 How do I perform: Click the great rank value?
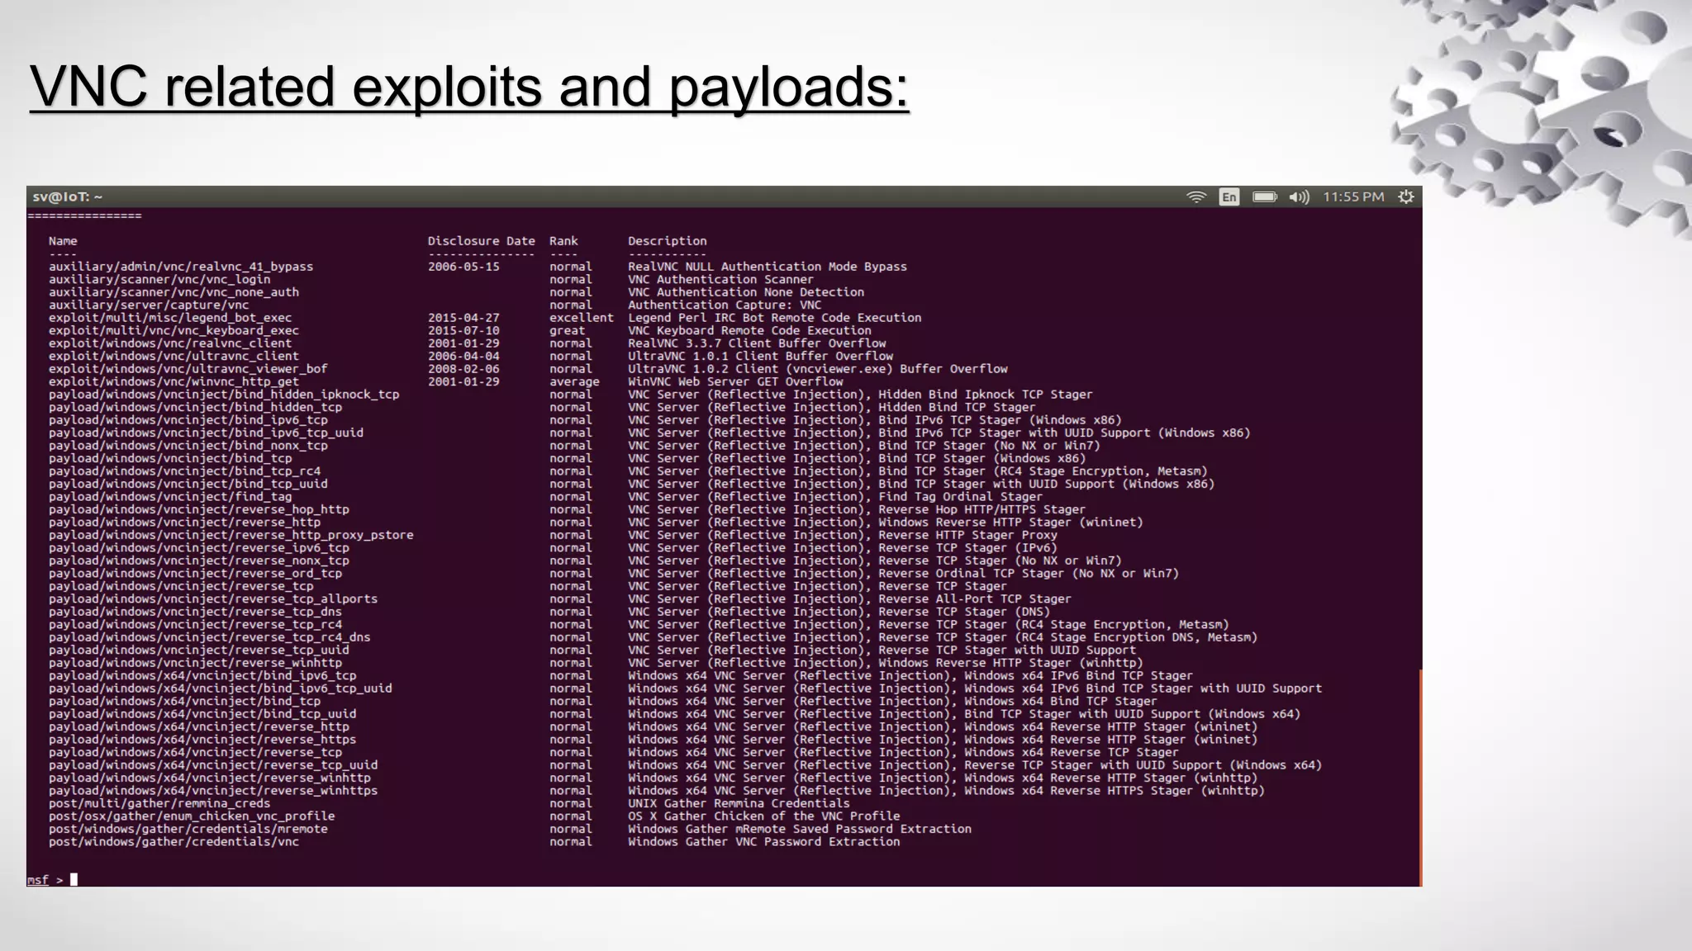[568, 330]
